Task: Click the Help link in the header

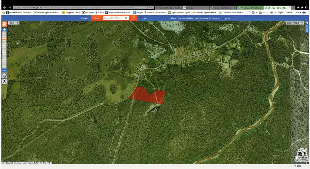Action: pyautogui.click(x=143, y=18)
